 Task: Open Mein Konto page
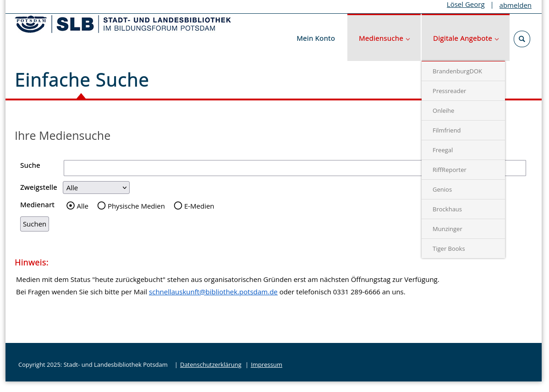316,39
